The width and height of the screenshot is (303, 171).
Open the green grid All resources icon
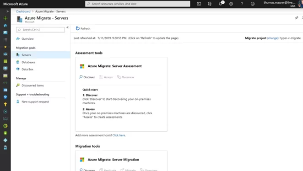(x=5, y=61)
